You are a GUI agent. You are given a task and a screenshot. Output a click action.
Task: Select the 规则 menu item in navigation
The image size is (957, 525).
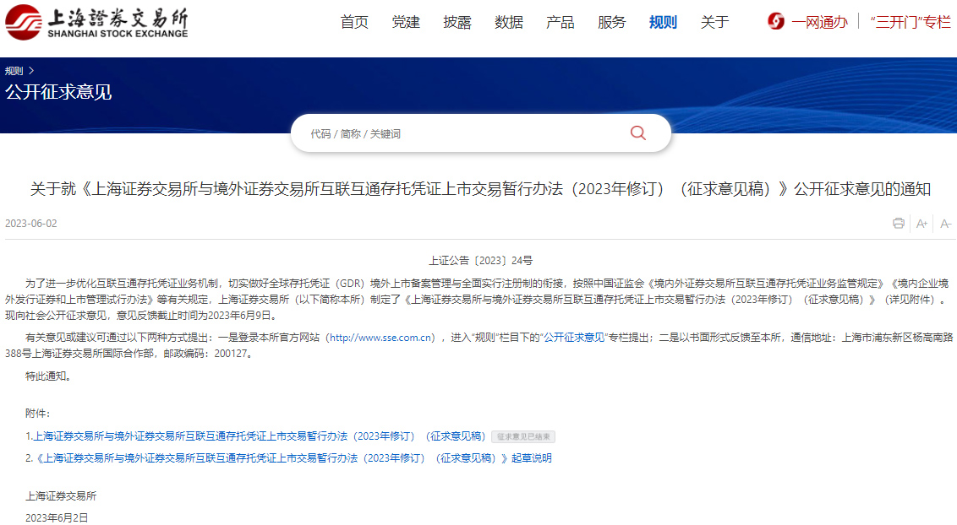[663, 22]
